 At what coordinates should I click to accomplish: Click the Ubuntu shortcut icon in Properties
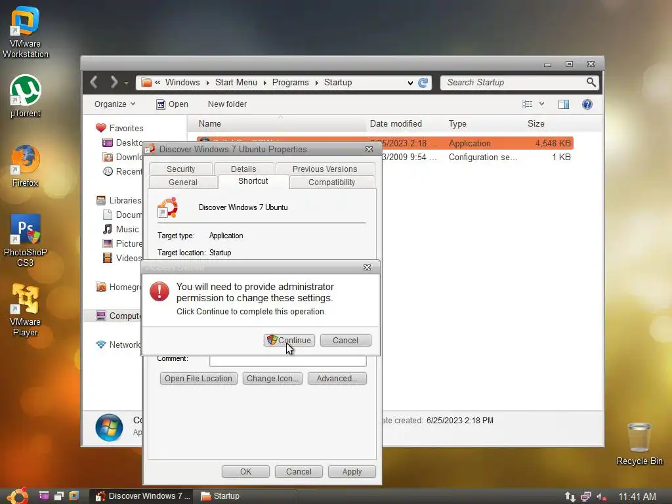click(167, 207)
